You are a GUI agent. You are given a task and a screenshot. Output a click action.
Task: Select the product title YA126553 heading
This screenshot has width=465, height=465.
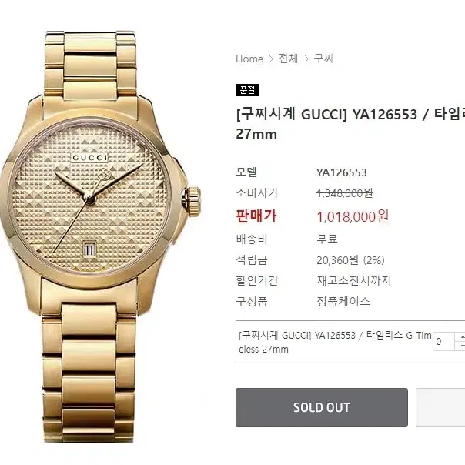tap(350, 124)
